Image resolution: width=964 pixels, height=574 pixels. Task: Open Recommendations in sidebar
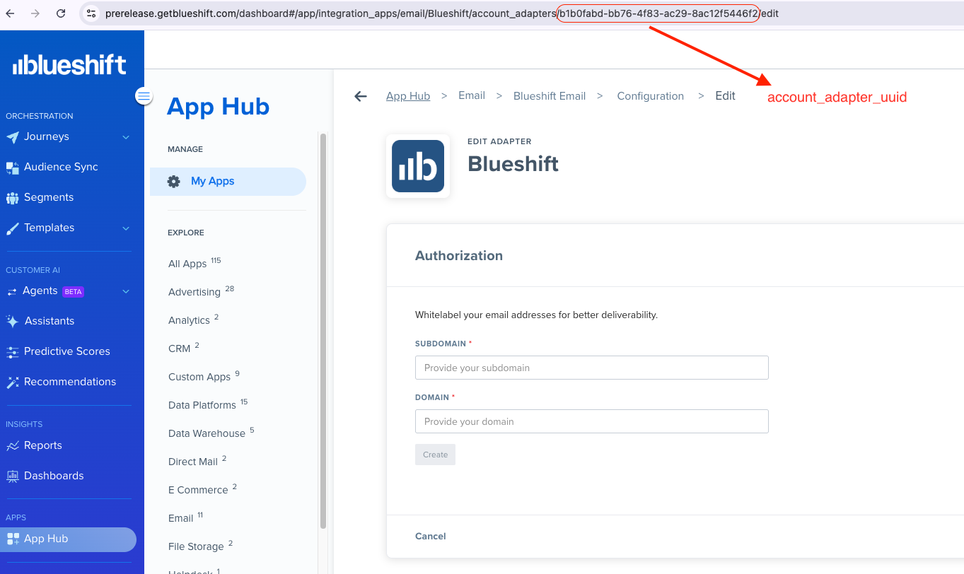point(70,382)
